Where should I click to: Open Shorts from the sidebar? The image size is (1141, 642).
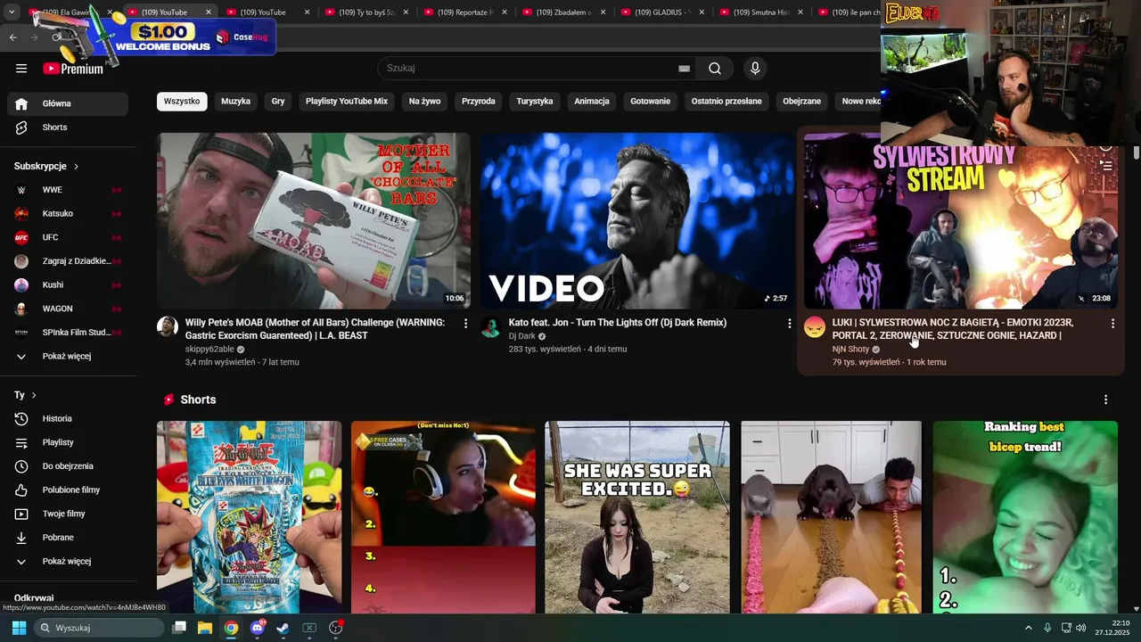point(68,128)
